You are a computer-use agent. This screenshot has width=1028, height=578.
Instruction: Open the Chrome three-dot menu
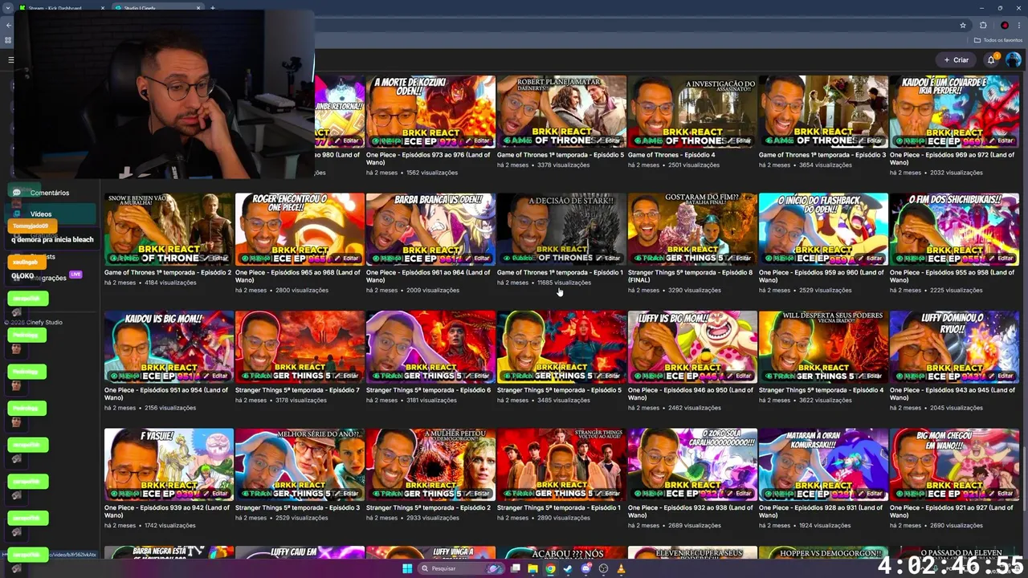pos(1020,25)
